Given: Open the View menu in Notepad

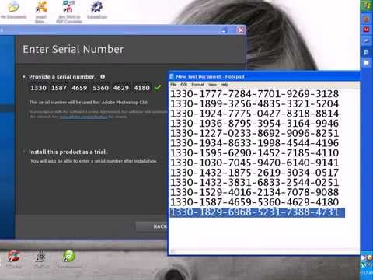Looking at the screenshot, I should coord(212,85).
